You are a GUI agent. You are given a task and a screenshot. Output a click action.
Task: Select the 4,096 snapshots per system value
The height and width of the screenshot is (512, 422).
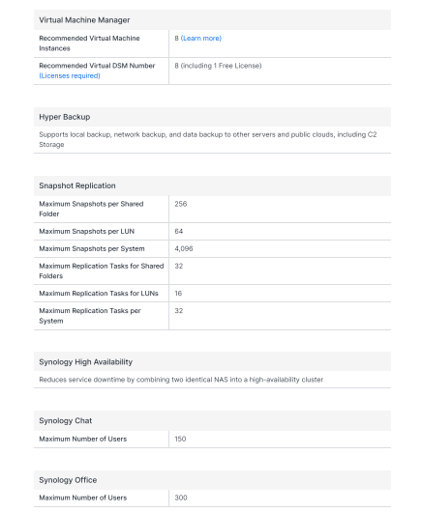coord(184,249)
